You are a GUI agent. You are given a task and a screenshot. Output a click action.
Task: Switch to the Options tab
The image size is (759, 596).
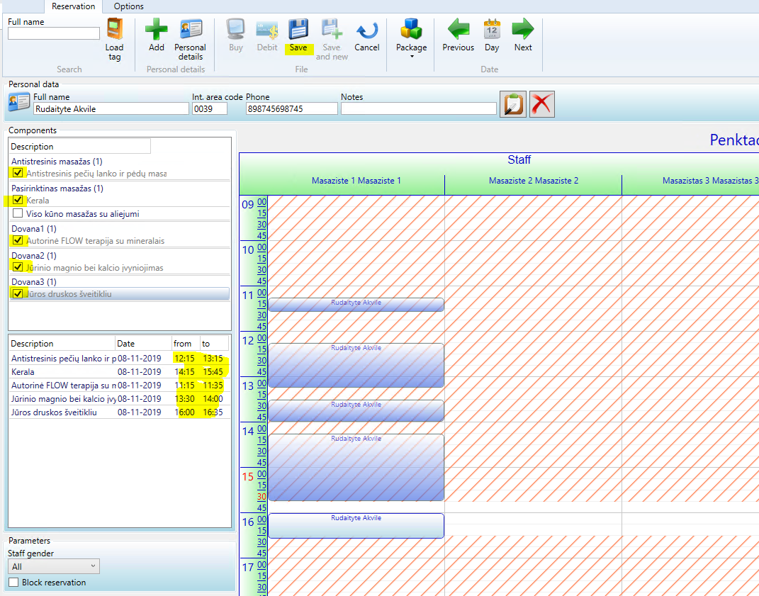129,6
